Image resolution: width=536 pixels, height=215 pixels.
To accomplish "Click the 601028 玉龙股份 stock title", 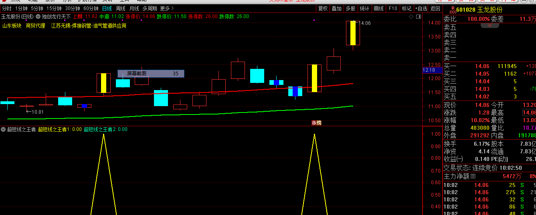I will click(479, 10).
